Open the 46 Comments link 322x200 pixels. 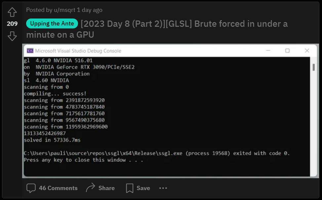[x=58, y=188]
